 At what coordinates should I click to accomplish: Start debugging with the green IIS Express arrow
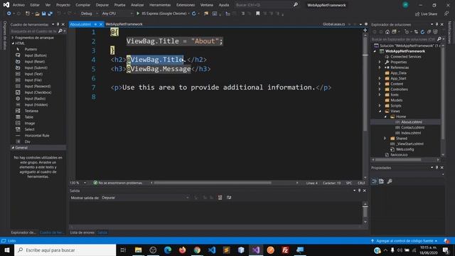click(x=138, y=14)
